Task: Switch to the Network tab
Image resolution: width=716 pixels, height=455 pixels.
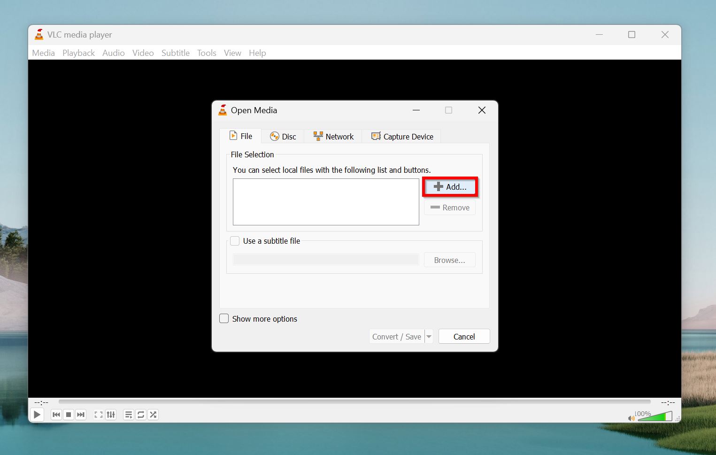Action: pos(333,137)
